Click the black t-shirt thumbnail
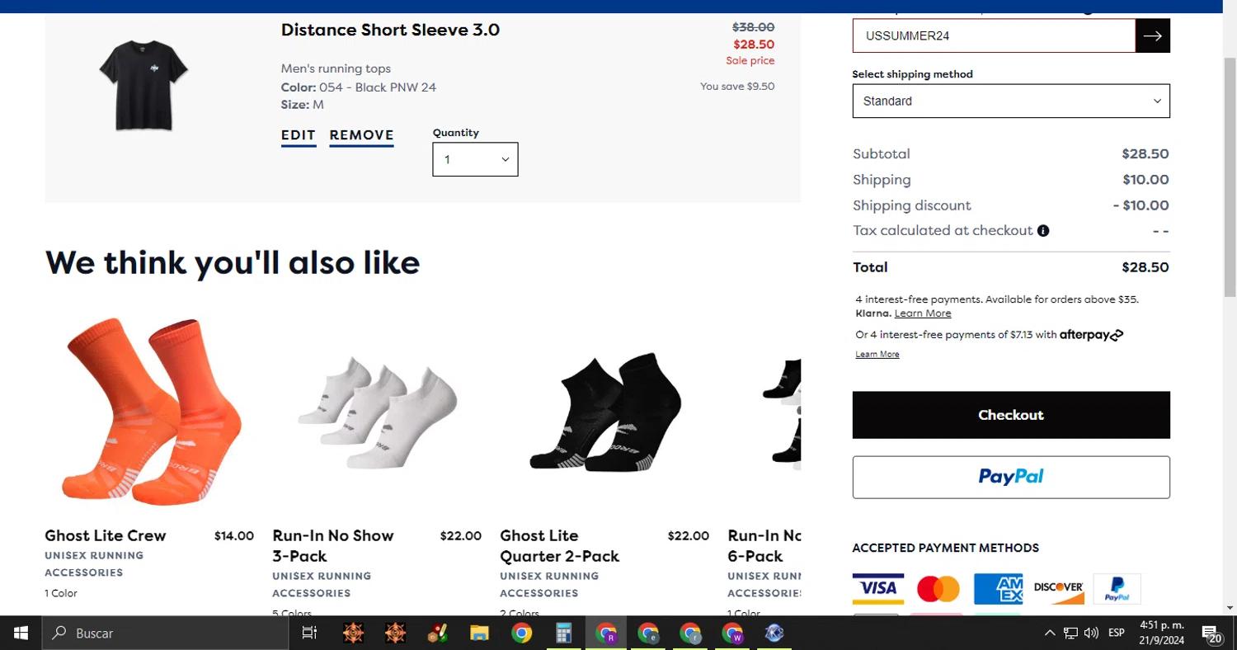1237x650 pixels. (x=144, y=85)
